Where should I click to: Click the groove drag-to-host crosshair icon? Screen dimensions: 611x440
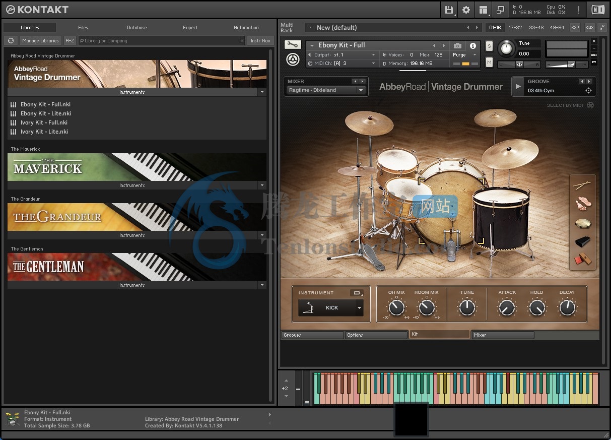[588, 91]
